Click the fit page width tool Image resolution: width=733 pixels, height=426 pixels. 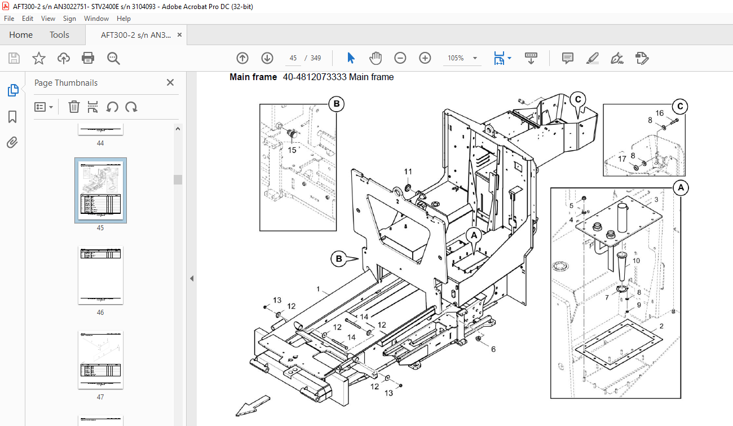point(499,58)
